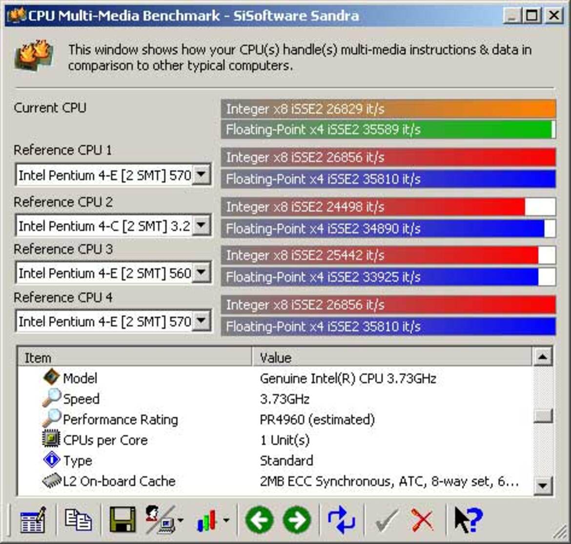
Task: Click the orange Current CPU Integer 26829 bar
Action: (x=388, y=109)
